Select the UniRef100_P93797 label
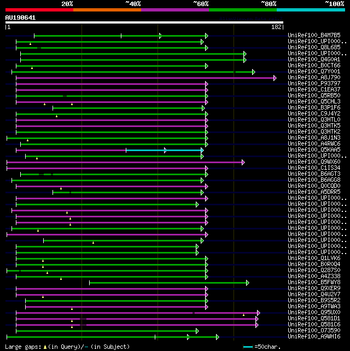The image size is (350, 351). point(314,84)
